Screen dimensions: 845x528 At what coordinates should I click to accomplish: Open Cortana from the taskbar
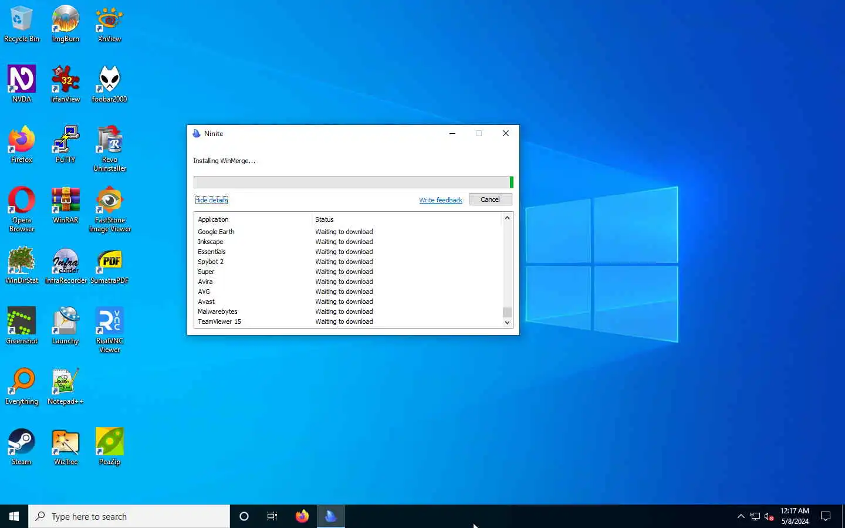(244, 516)
